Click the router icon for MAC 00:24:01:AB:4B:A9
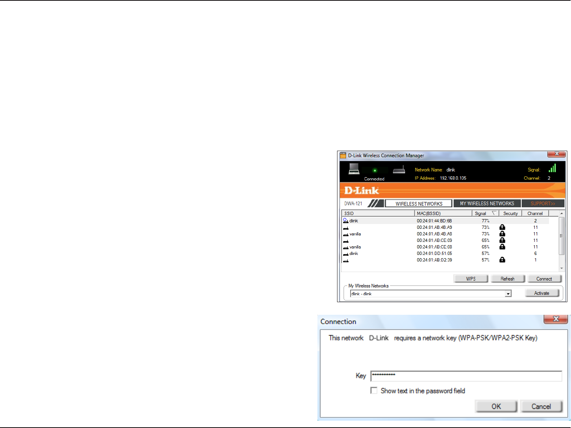Image resolution: width=571 pixels, height=428 pixels. tap(346, 228)
